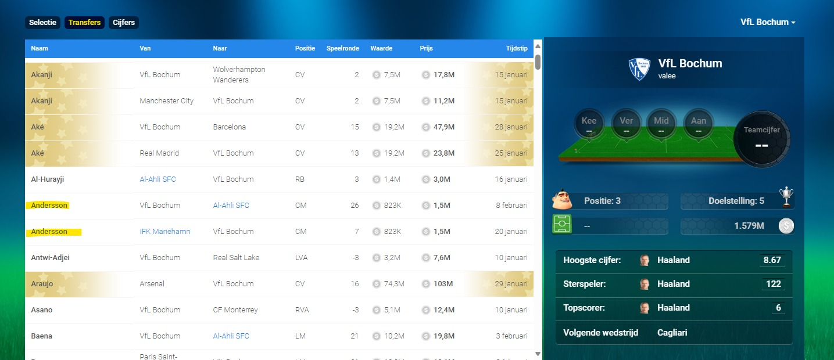Click the Teamcijfer circular gauge
Image resolution: width=834 pixels, height=360 pixels.
click(761, 138)
